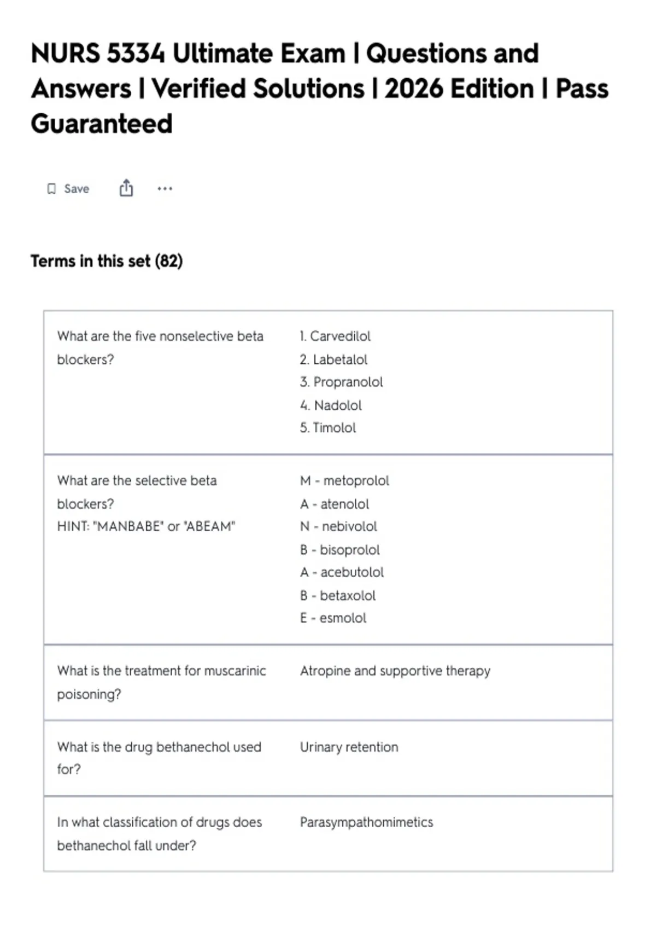Screen dimensions: 656x930
Task: Click the Save bookmark icon
Action: pos(51,189)
